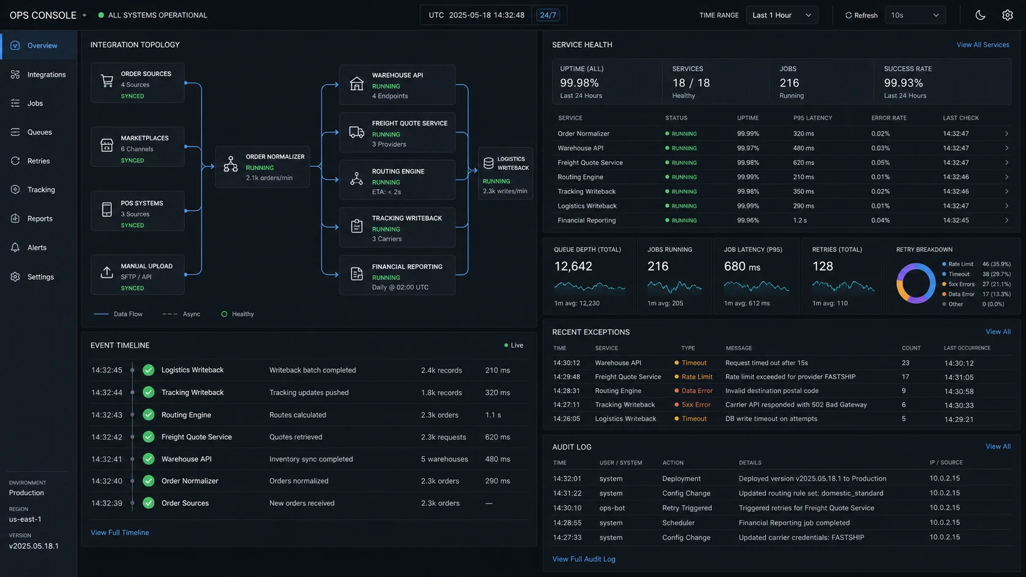The width and height of the screenshot is (1026, 577).
Task: Expand the Order Normalizer service row chevron
Action: (1006, 134)
